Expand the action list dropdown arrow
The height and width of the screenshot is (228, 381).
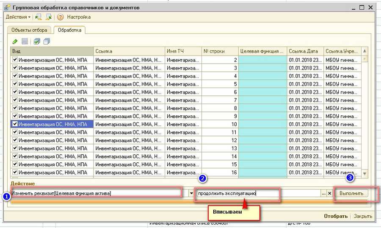click(191, 193)
